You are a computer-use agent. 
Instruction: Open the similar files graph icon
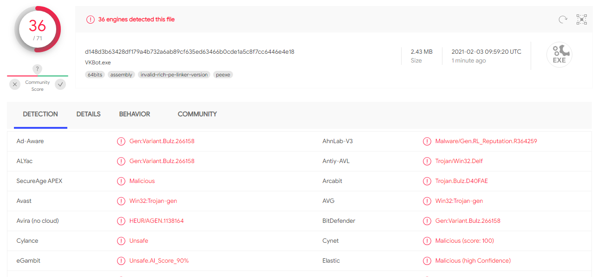tap(582, 19)
